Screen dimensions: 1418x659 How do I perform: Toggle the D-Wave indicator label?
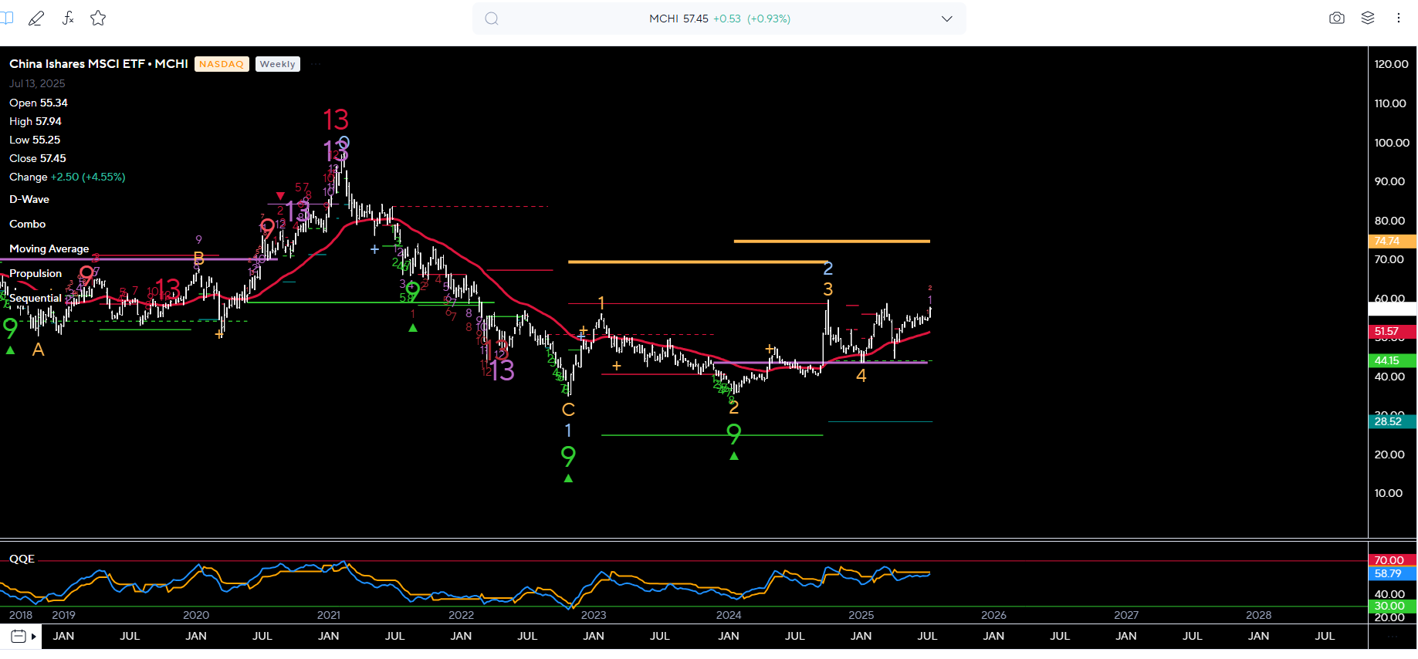[29, 199]
